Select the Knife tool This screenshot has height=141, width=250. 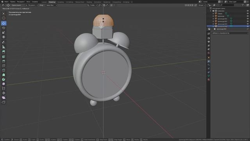click(x=4, y=70)
